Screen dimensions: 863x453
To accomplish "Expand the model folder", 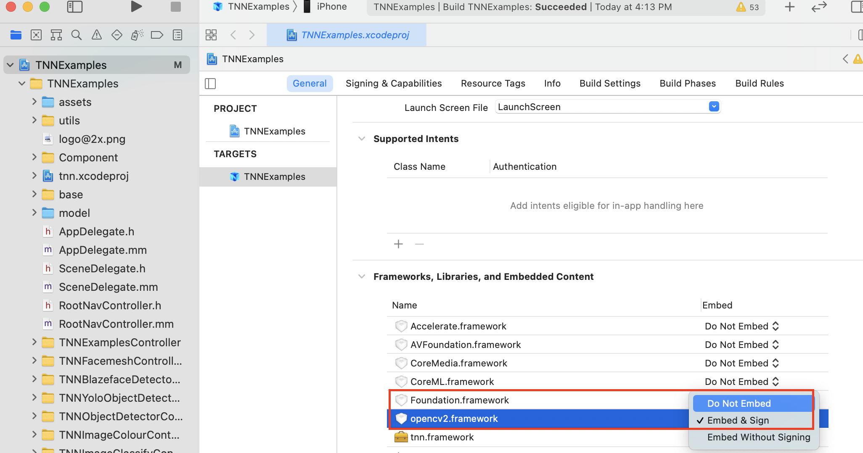I will tap(34, 213).
